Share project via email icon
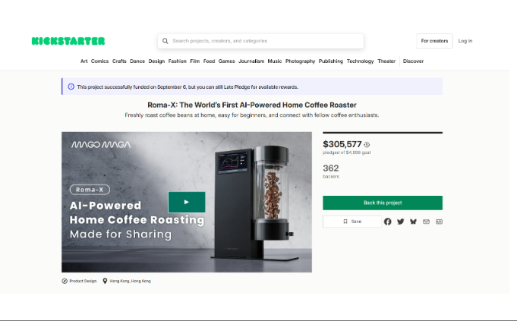Viewport: 517px width, 321px height. 426,222
